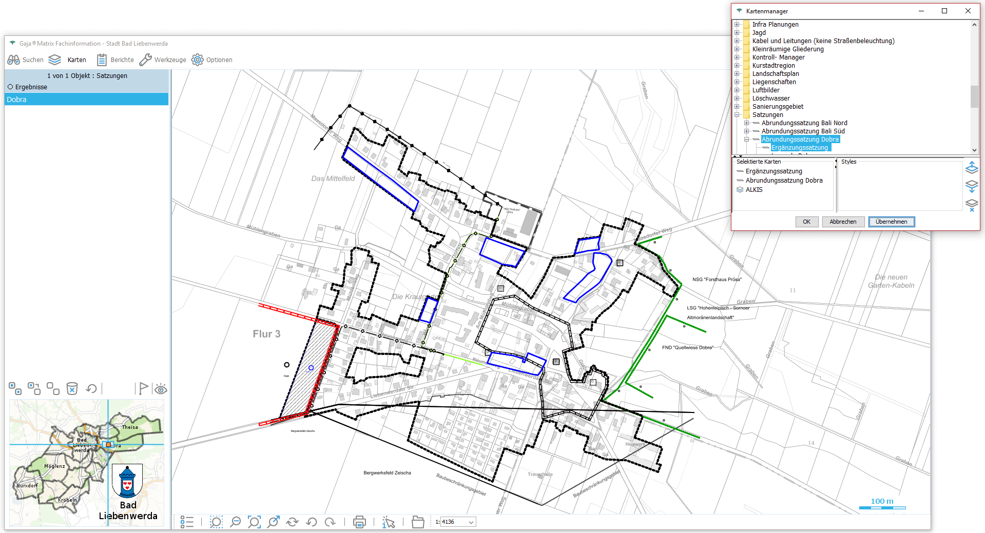Image resolution: width=985 pixels, height=533 pixels.
Task: Click the select-all objects icon
Action: click(15, 389)
